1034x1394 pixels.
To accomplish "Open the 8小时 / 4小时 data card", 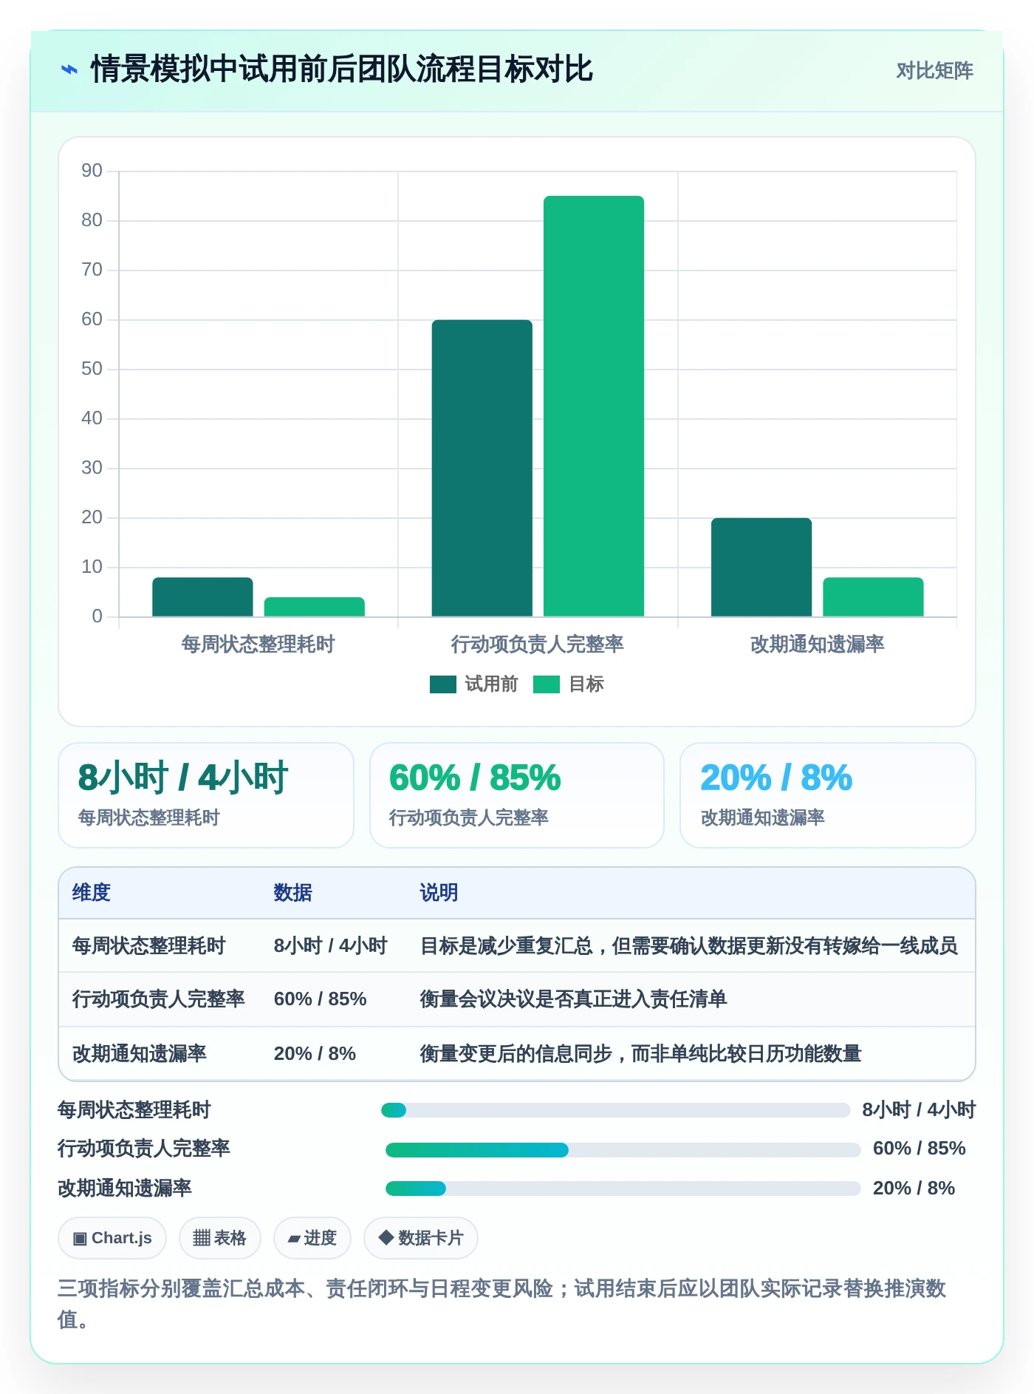I will click(206, 795).
